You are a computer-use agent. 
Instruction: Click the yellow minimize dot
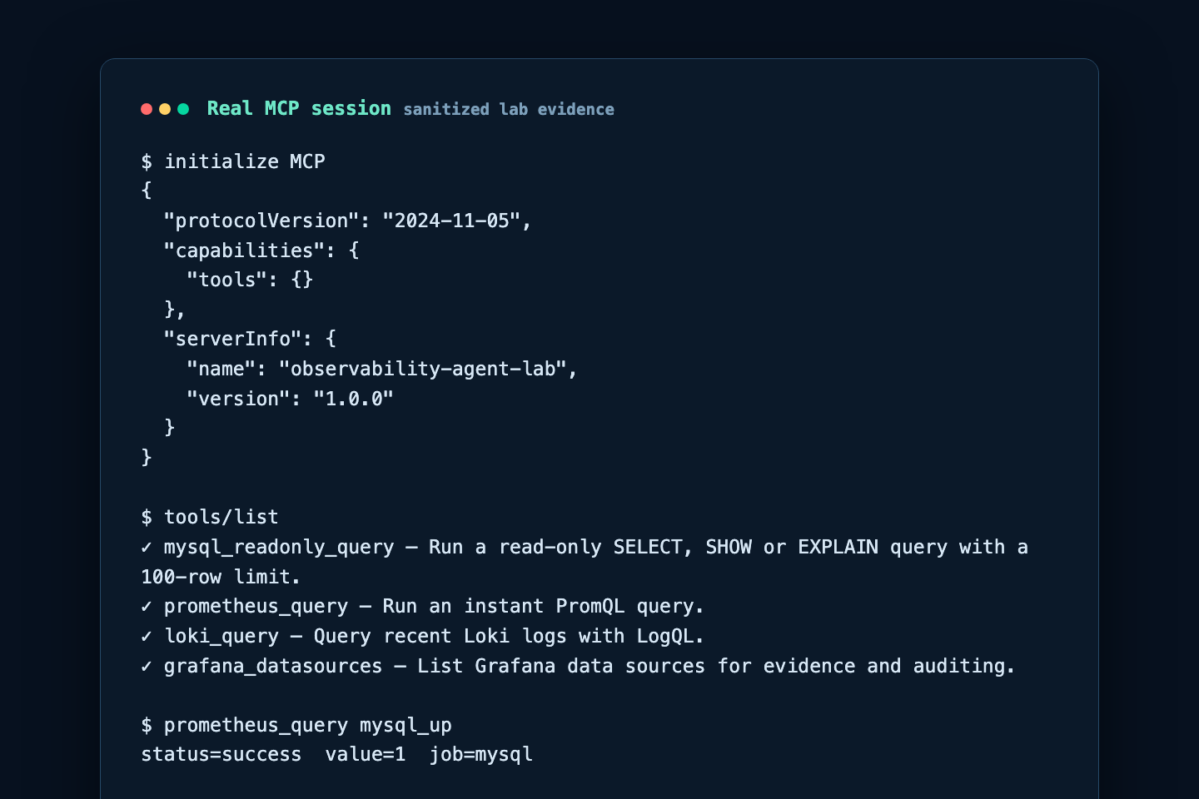(x=165, y=109)
